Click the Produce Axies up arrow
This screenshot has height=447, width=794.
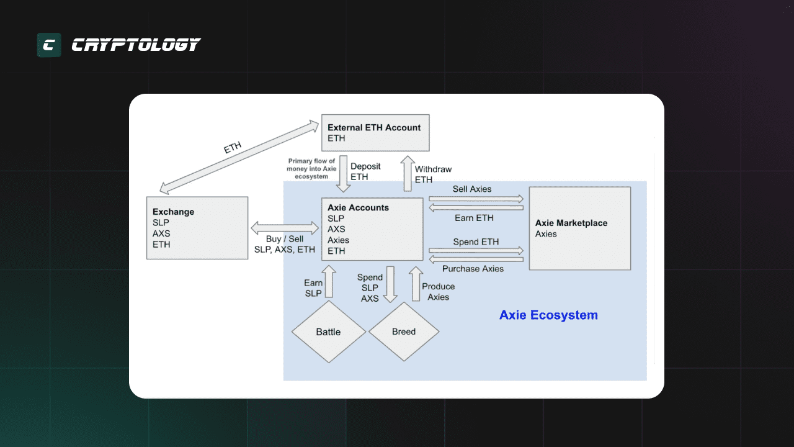pos(416,284)
